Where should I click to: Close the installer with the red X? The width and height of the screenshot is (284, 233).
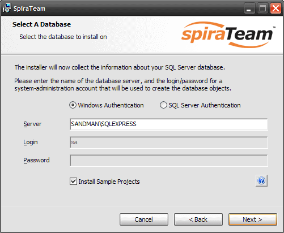coord(275,8)
